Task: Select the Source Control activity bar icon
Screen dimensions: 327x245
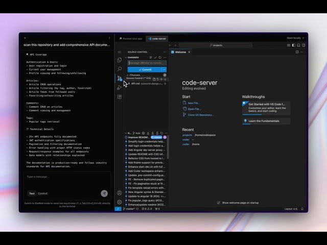Action: click(x=119, y=78)
